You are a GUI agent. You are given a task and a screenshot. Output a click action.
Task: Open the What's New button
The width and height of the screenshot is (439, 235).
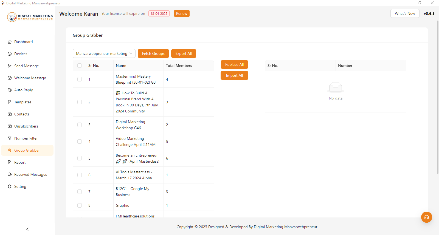click(405, 14)
